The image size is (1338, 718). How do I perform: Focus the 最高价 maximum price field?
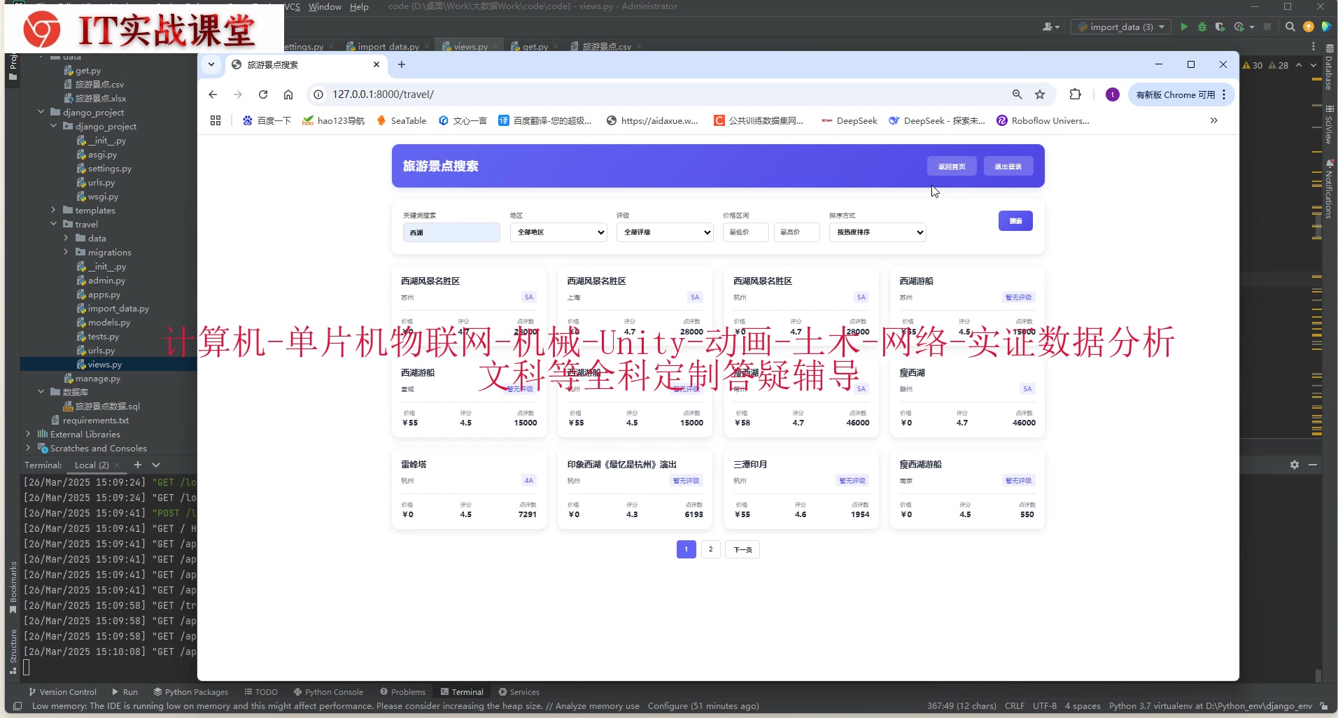tap(797, 232)
